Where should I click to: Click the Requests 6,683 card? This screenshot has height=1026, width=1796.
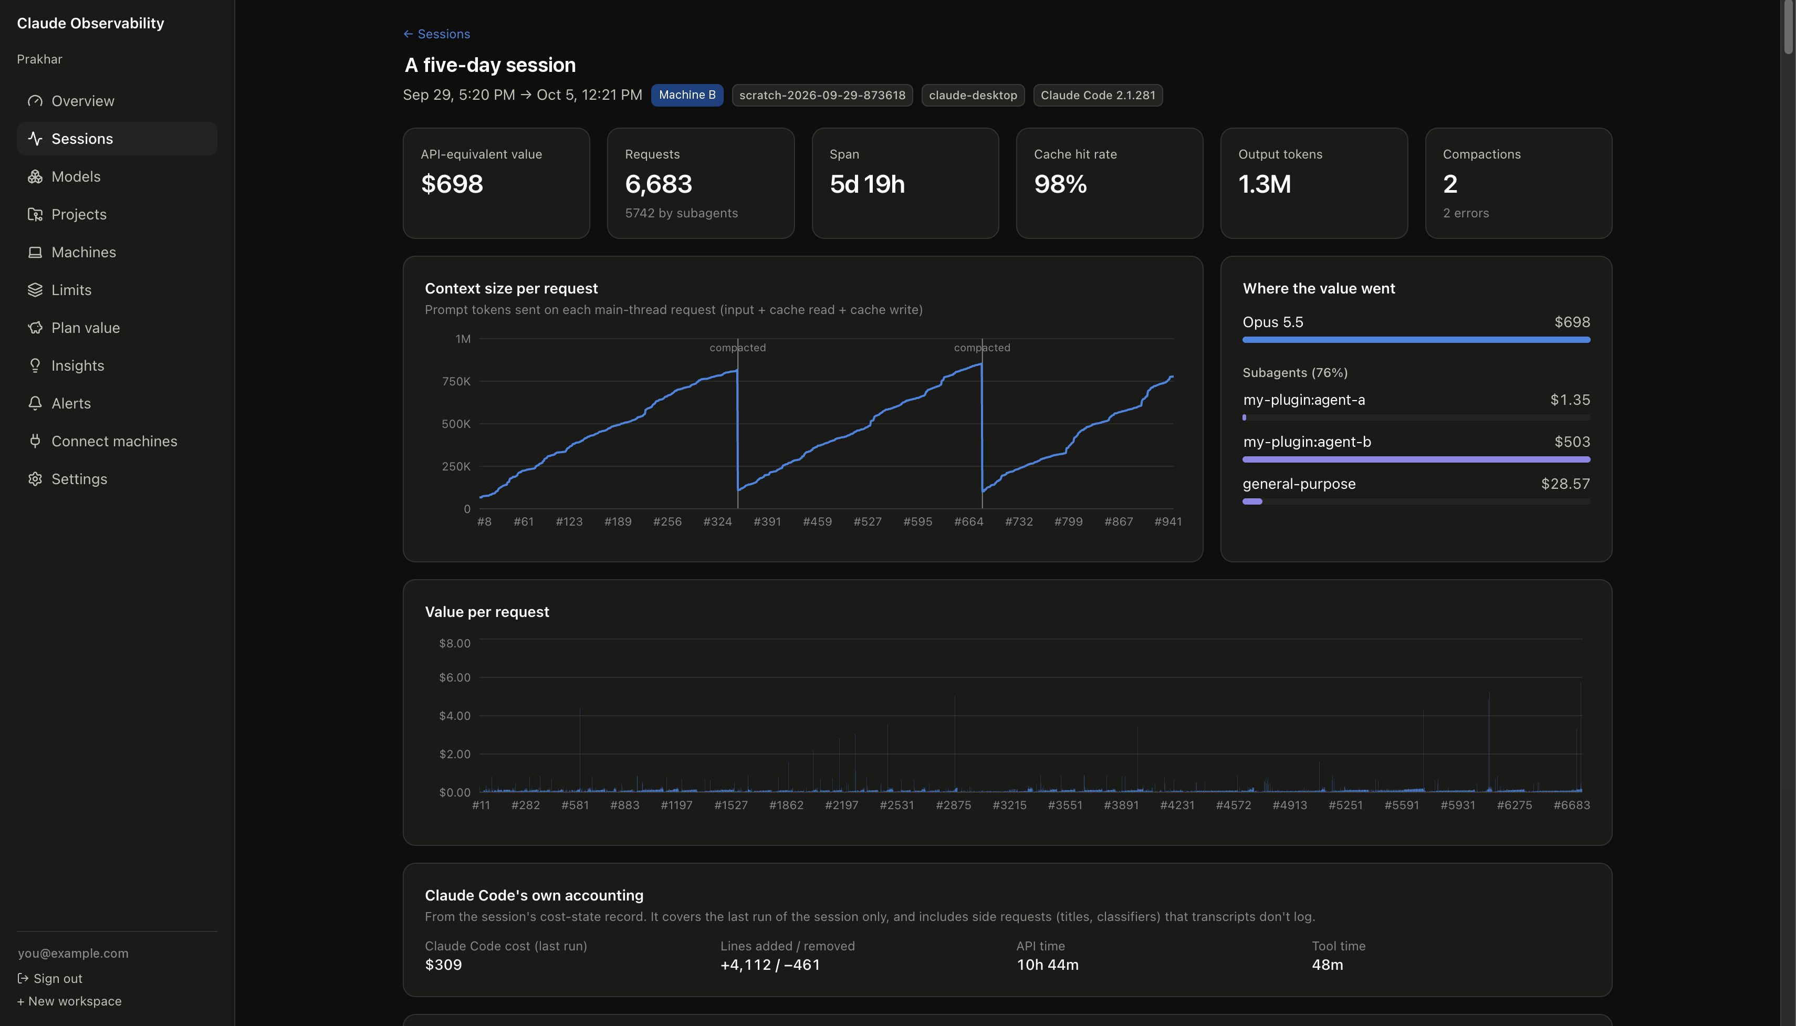coord(701,183)
